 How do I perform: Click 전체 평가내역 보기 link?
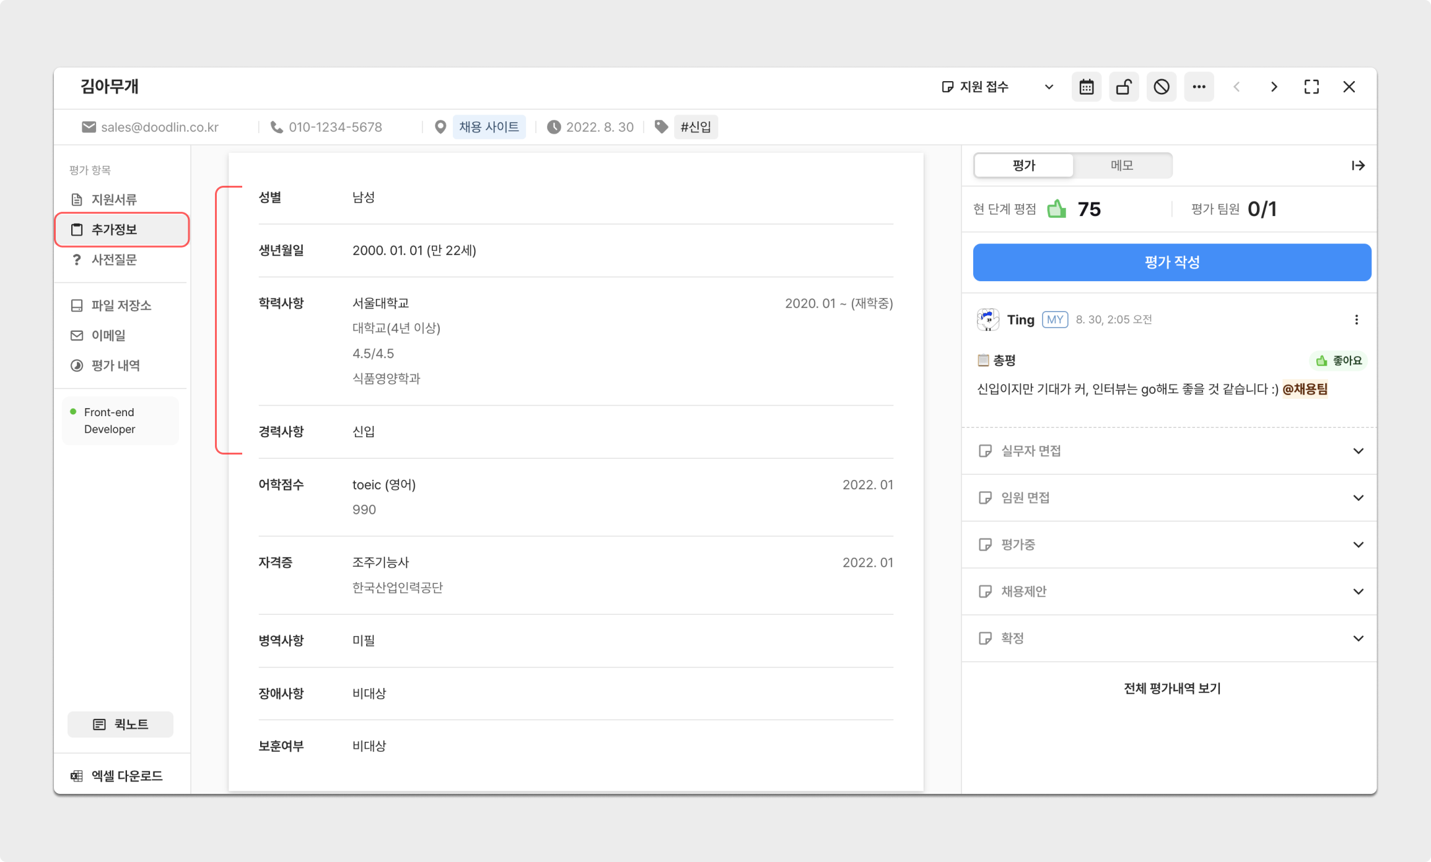tap(1171, 689)
